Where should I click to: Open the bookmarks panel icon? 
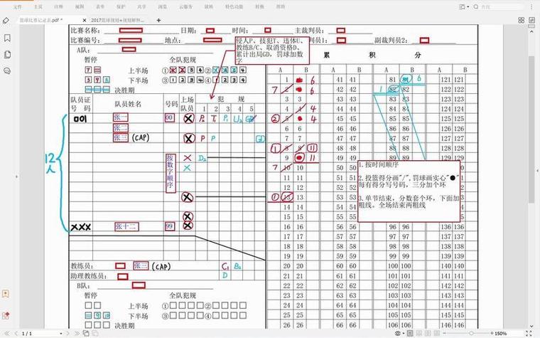(7, 38)
